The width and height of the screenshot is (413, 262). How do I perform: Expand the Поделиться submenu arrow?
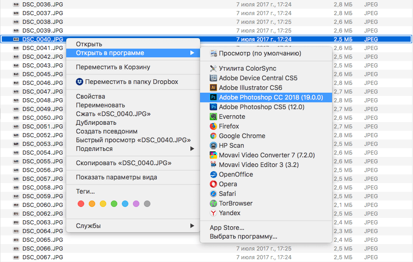(192, 149)
